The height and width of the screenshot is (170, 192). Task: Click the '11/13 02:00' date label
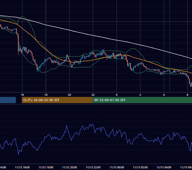pos(140,167)
